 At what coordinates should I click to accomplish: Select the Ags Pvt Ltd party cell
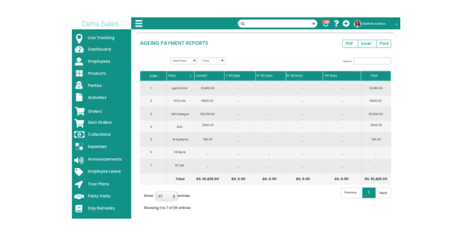[x=181, y=88]
